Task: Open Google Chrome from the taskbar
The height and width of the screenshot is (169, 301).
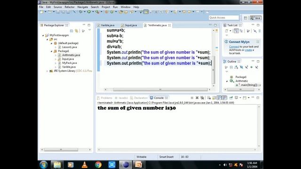Action: (x=98, y=165)
